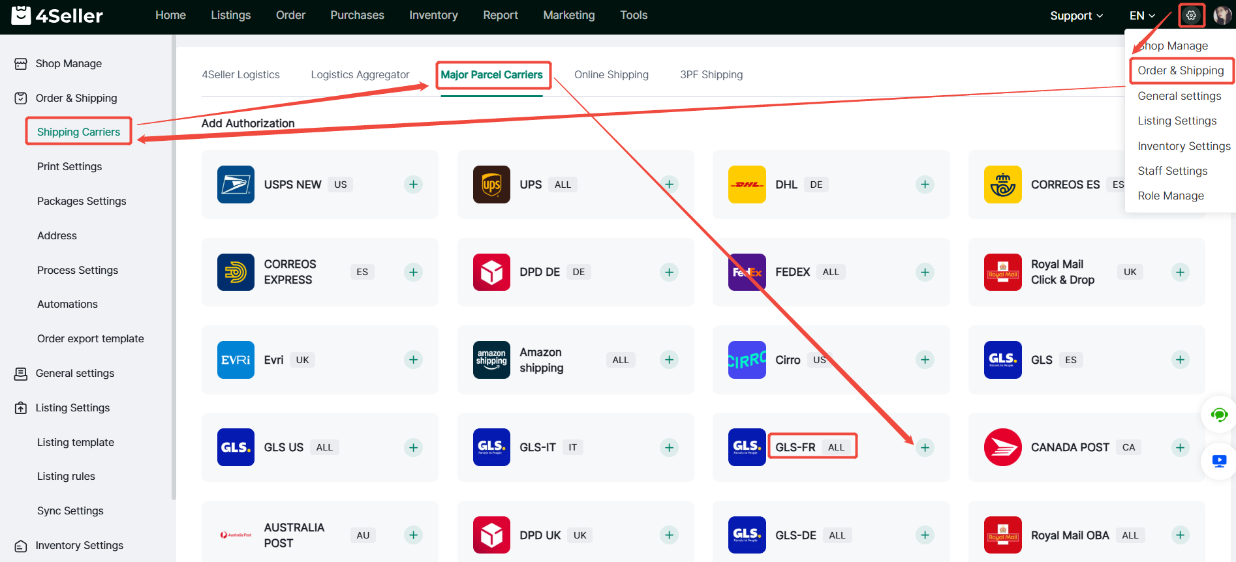Add FEDEX carrier authorization plus
1236x562 pixels.
[x=925, y=272]
